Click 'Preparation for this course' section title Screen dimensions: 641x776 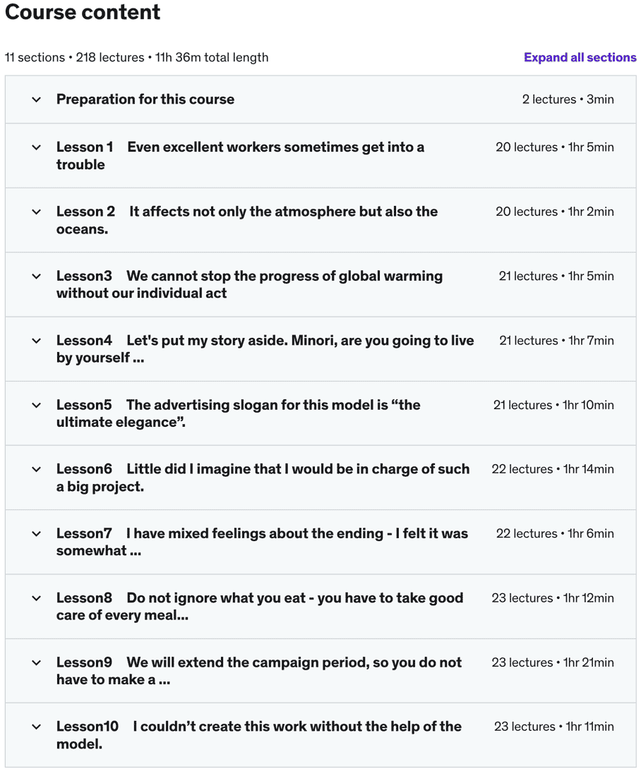tap(145, 99)
